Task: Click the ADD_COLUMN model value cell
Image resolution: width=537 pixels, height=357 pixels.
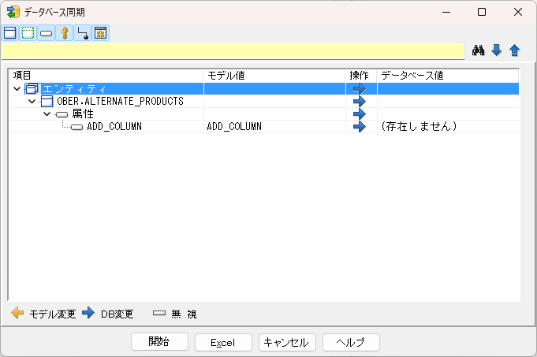Action: click(274, 126)
